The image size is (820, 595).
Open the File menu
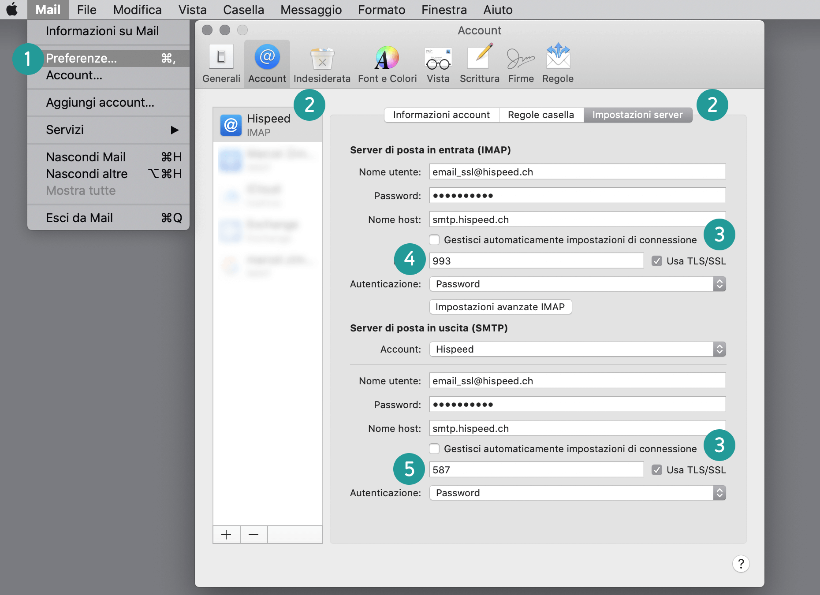pyautogui.click(x=86, y=10)
